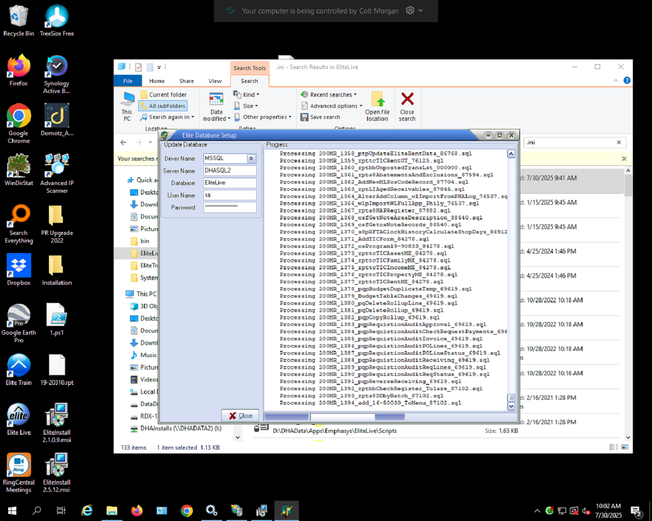Image resolution: width=652 pixels, height=521 pixels.
Task: Open the Kind filter dropdown
Action: click(x=246, y=94)
